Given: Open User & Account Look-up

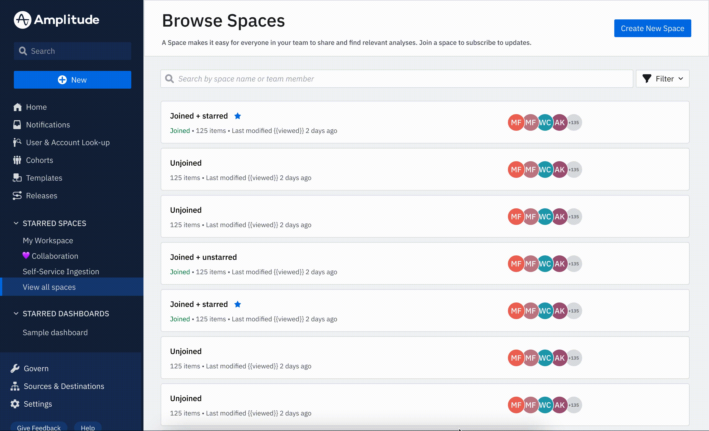Looking at the screenshot, I should [68, 142].
